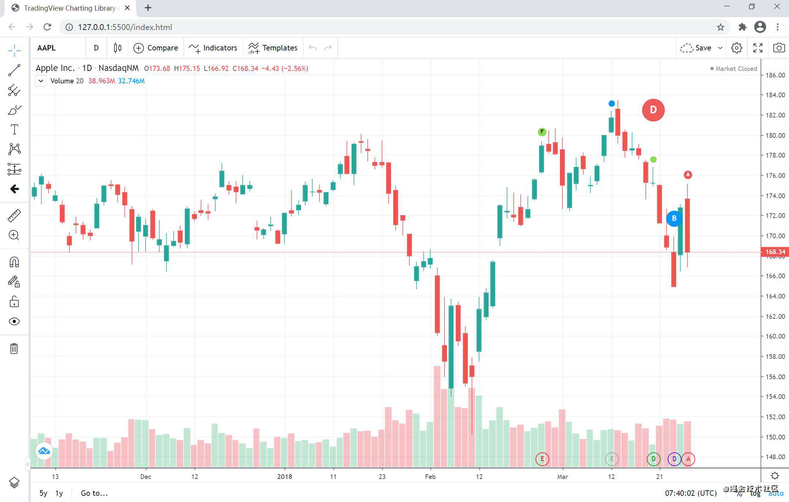Image resolution: width=789 pixels, height=502 pixels.
Task: Select the trend line drawing tool
Action: point(14,70)
